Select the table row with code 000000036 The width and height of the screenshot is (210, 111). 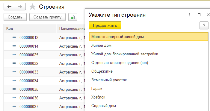[x=44, y=98]
